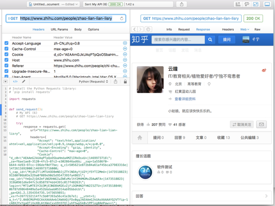Screen dimensions: 275x206
Task: Click the Weibo icon on the profile
Action: click(264, 70)
